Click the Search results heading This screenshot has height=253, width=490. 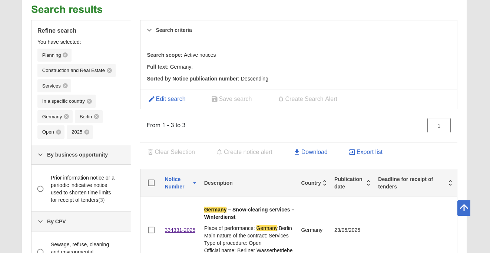pyautogui.click(x=67, y=9)
